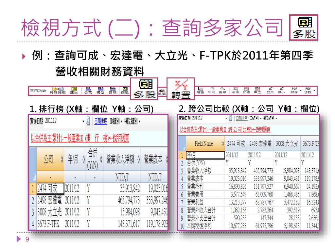Expand the 法說 PDF dropdown arrow

click(x=314, y=91)
